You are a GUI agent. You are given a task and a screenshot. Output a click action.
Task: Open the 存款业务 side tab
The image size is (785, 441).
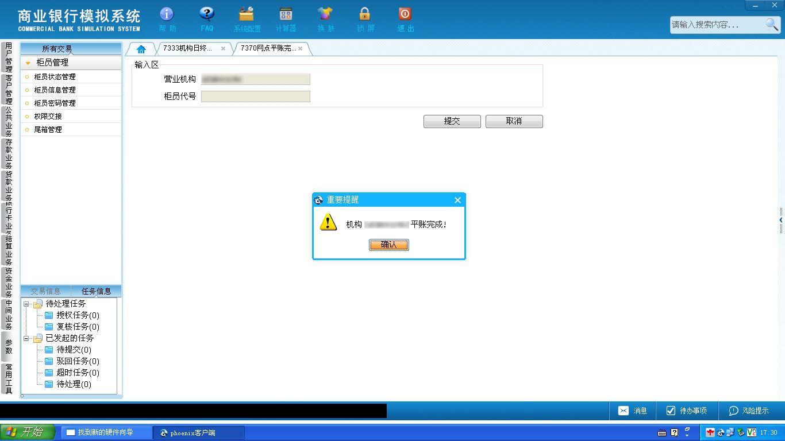click(x=8, y=154)
